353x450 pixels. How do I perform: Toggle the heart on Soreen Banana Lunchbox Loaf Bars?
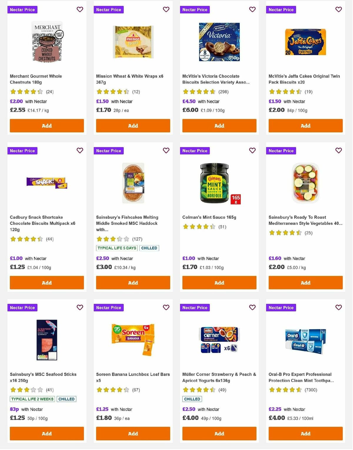166,308
